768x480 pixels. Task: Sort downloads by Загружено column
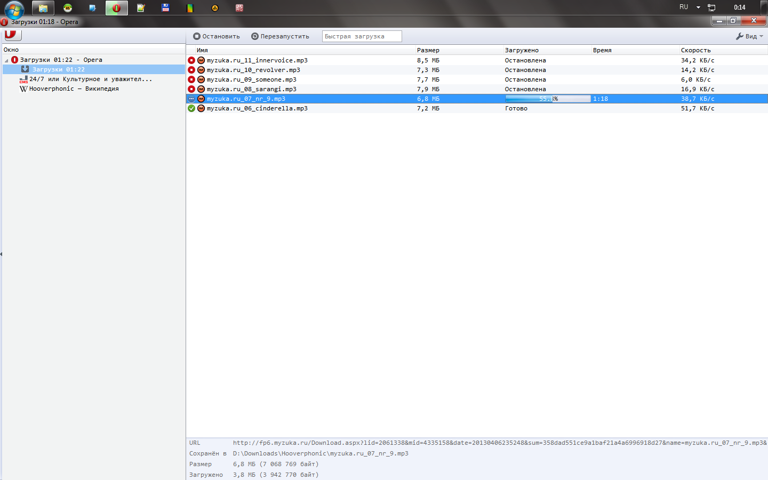[522, 50]
